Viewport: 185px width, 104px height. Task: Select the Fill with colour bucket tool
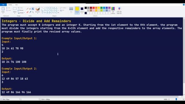(x=30, y=9)
